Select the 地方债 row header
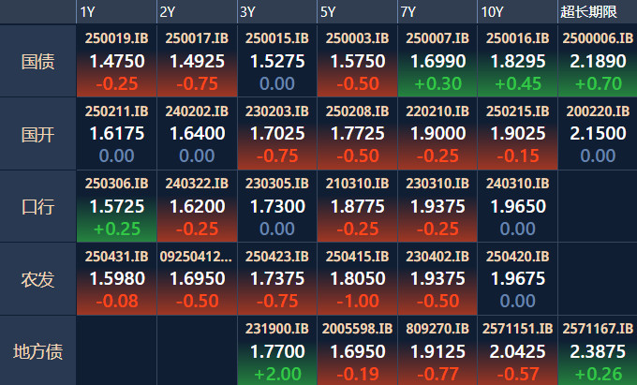The height and width of the screenshot is (385, 637). 37,351
